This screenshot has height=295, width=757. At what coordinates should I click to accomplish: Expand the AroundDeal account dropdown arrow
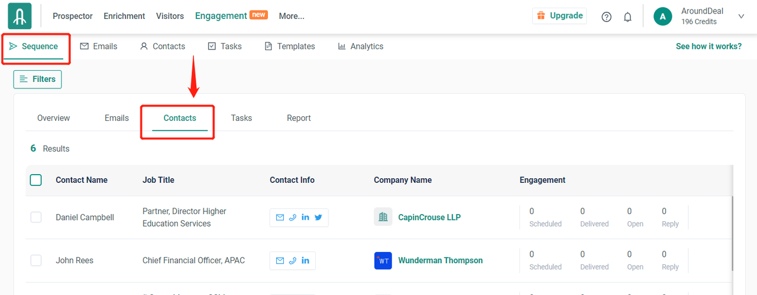click(741, 17)
